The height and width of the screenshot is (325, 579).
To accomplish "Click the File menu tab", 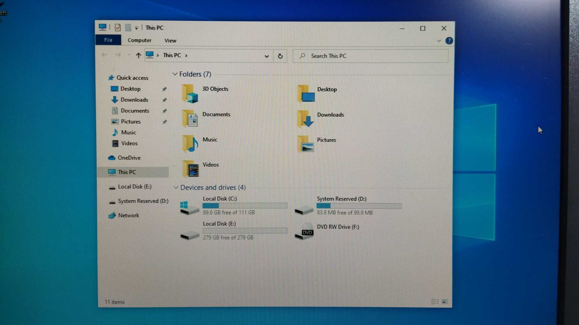I will (108, 40).
